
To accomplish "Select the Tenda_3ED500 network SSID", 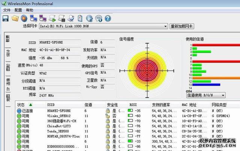I will tap(58, 131).
